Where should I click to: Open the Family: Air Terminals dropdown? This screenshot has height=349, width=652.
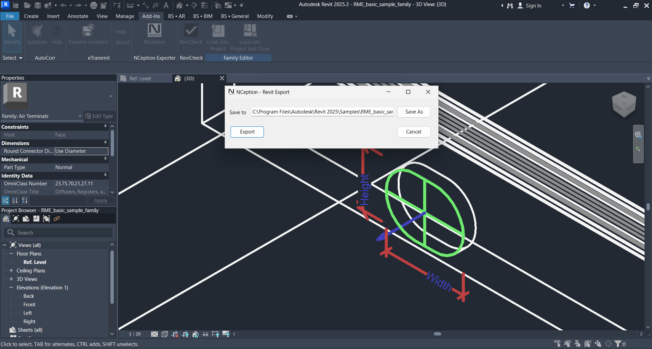tap(42, 116)
